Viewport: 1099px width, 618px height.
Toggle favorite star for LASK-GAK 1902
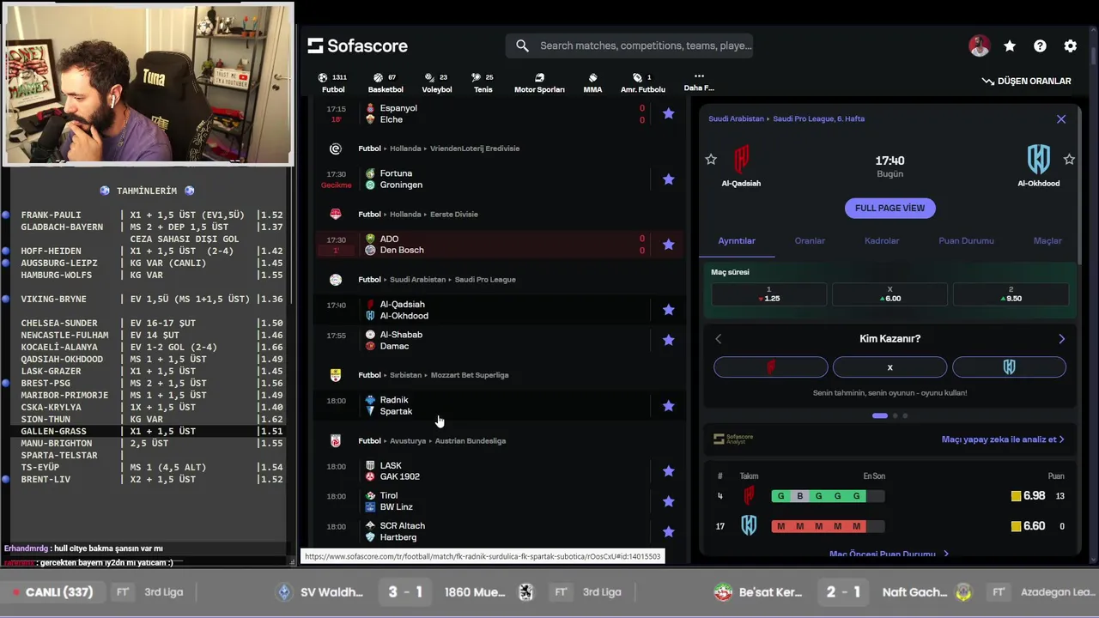click(668, 470)
